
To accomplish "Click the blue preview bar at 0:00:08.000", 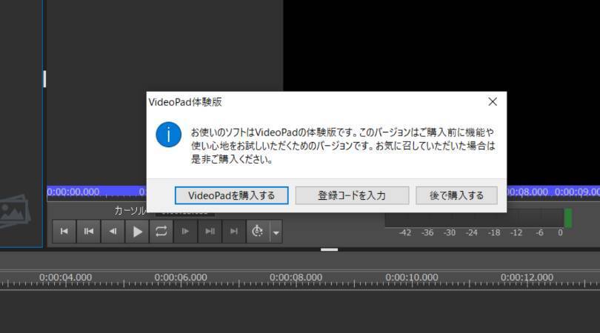I will [x=527, y=192].
